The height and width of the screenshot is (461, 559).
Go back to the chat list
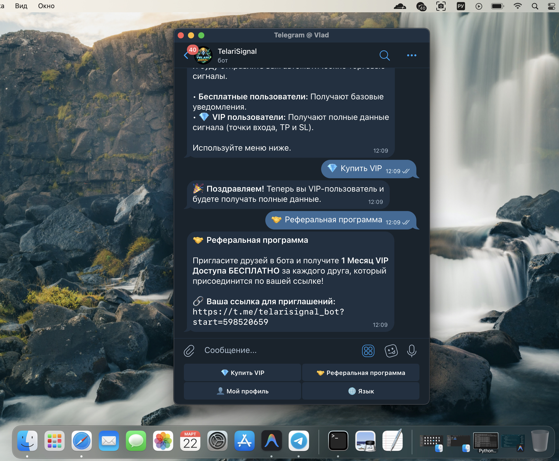point(186,55)
